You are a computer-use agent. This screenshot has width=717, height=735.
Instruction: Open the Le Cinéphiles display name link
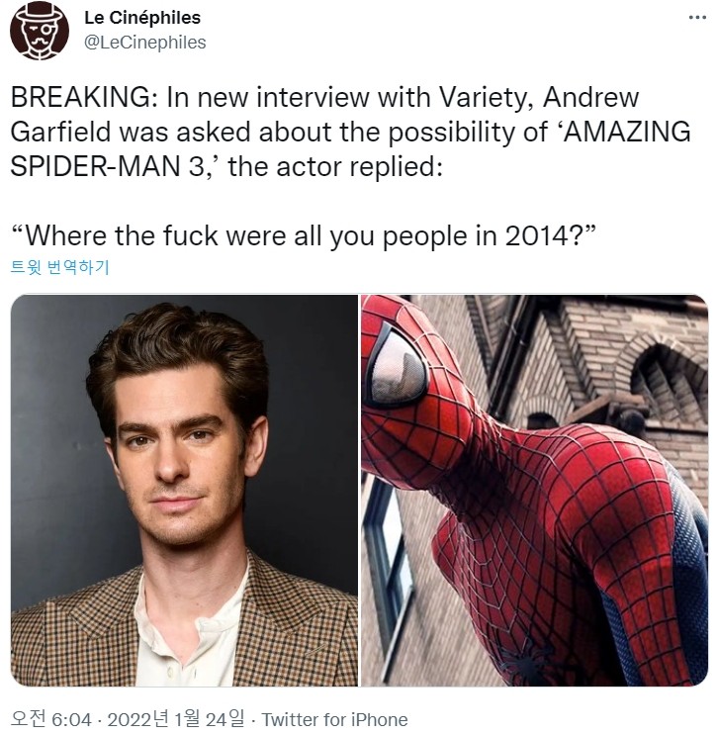[142, 18]
